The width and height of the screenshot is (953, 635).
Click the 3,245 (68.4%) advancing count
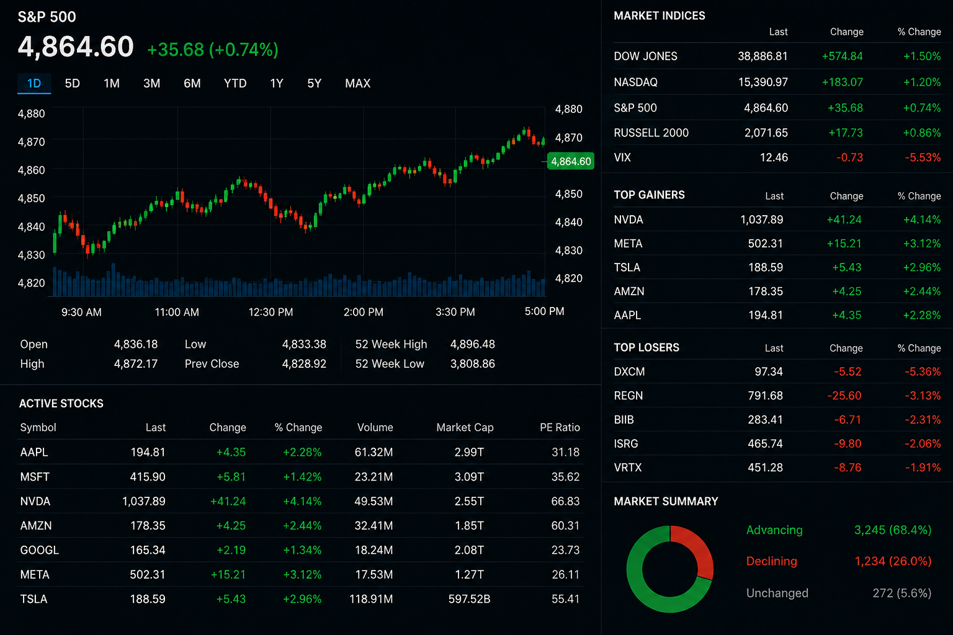pos(893,530)
